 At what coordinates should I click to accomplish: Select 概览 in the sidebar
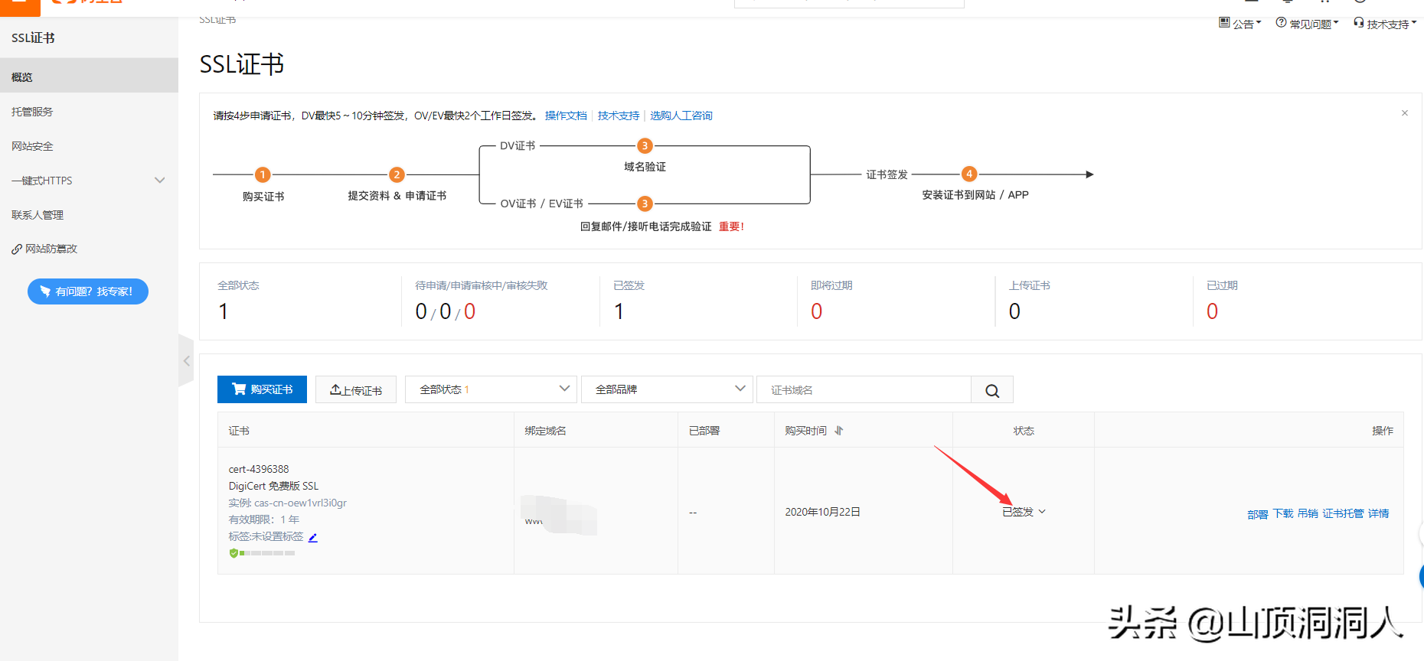tap(89, 77)
